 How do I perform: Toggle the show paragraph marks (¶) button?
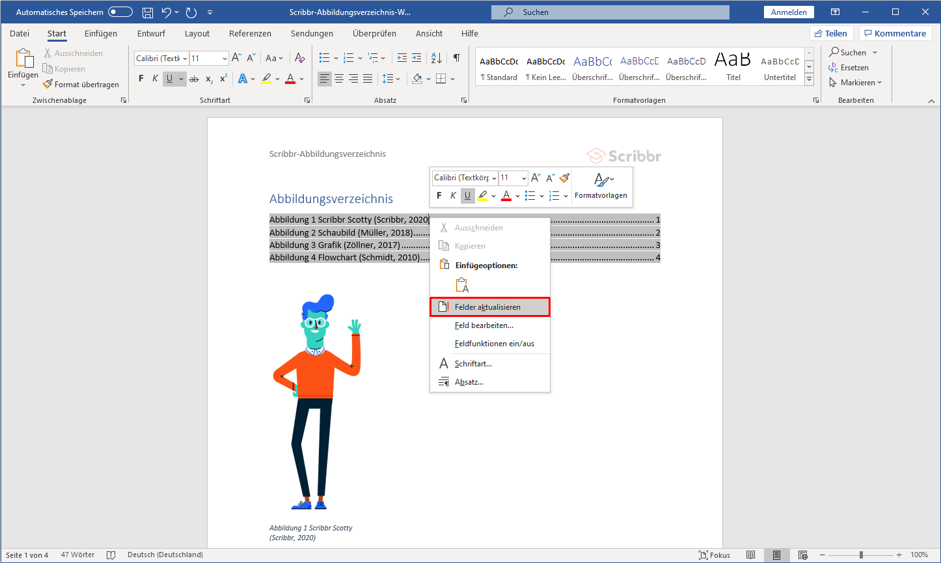[457, 58]
